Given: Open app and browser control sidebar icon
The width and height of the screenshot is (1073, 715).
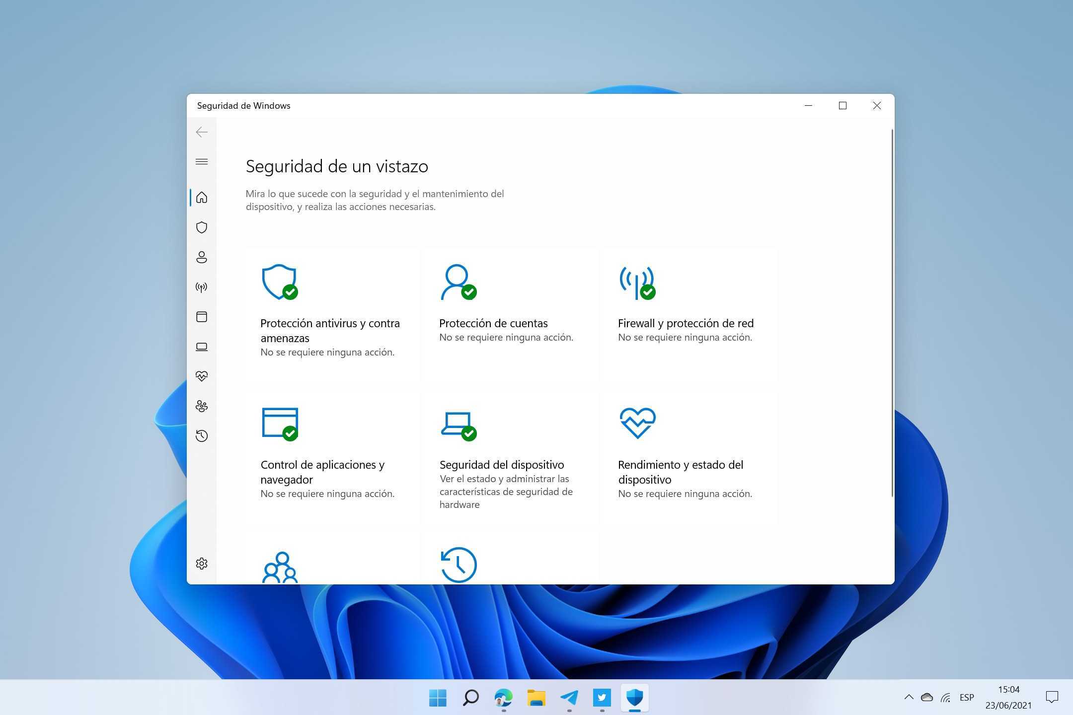Looking at the screenshot, I should 201,317.
